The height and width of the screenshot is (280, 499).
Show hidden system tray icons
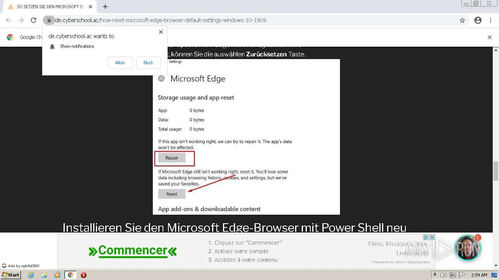point(435,275)
